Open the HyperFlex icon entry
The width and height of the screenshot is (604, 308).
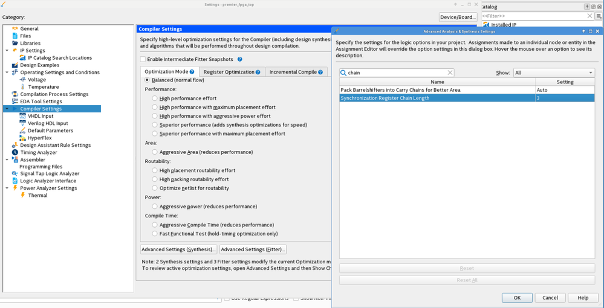tap(23, 138)
